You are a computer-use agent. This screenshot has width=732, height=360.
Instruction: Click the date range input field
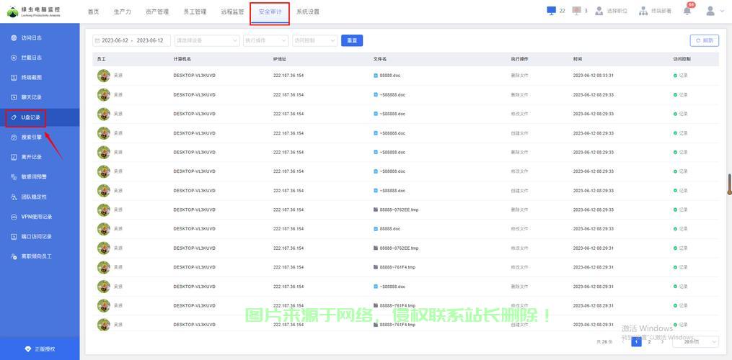[132, 41]
